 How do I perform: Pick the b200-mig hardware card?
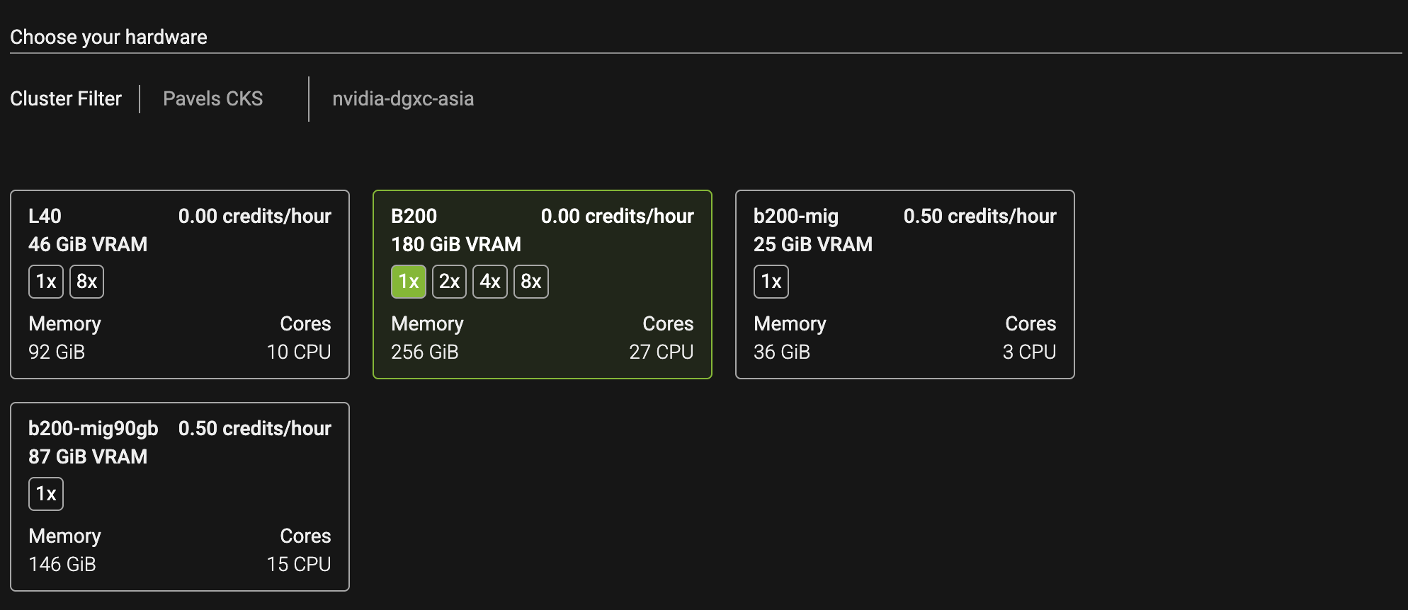click(905, 284)
